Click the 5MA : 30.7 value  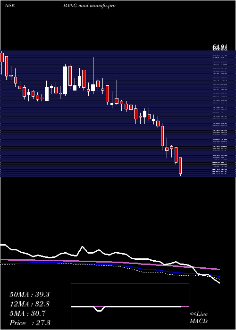[x=27, y=313]
